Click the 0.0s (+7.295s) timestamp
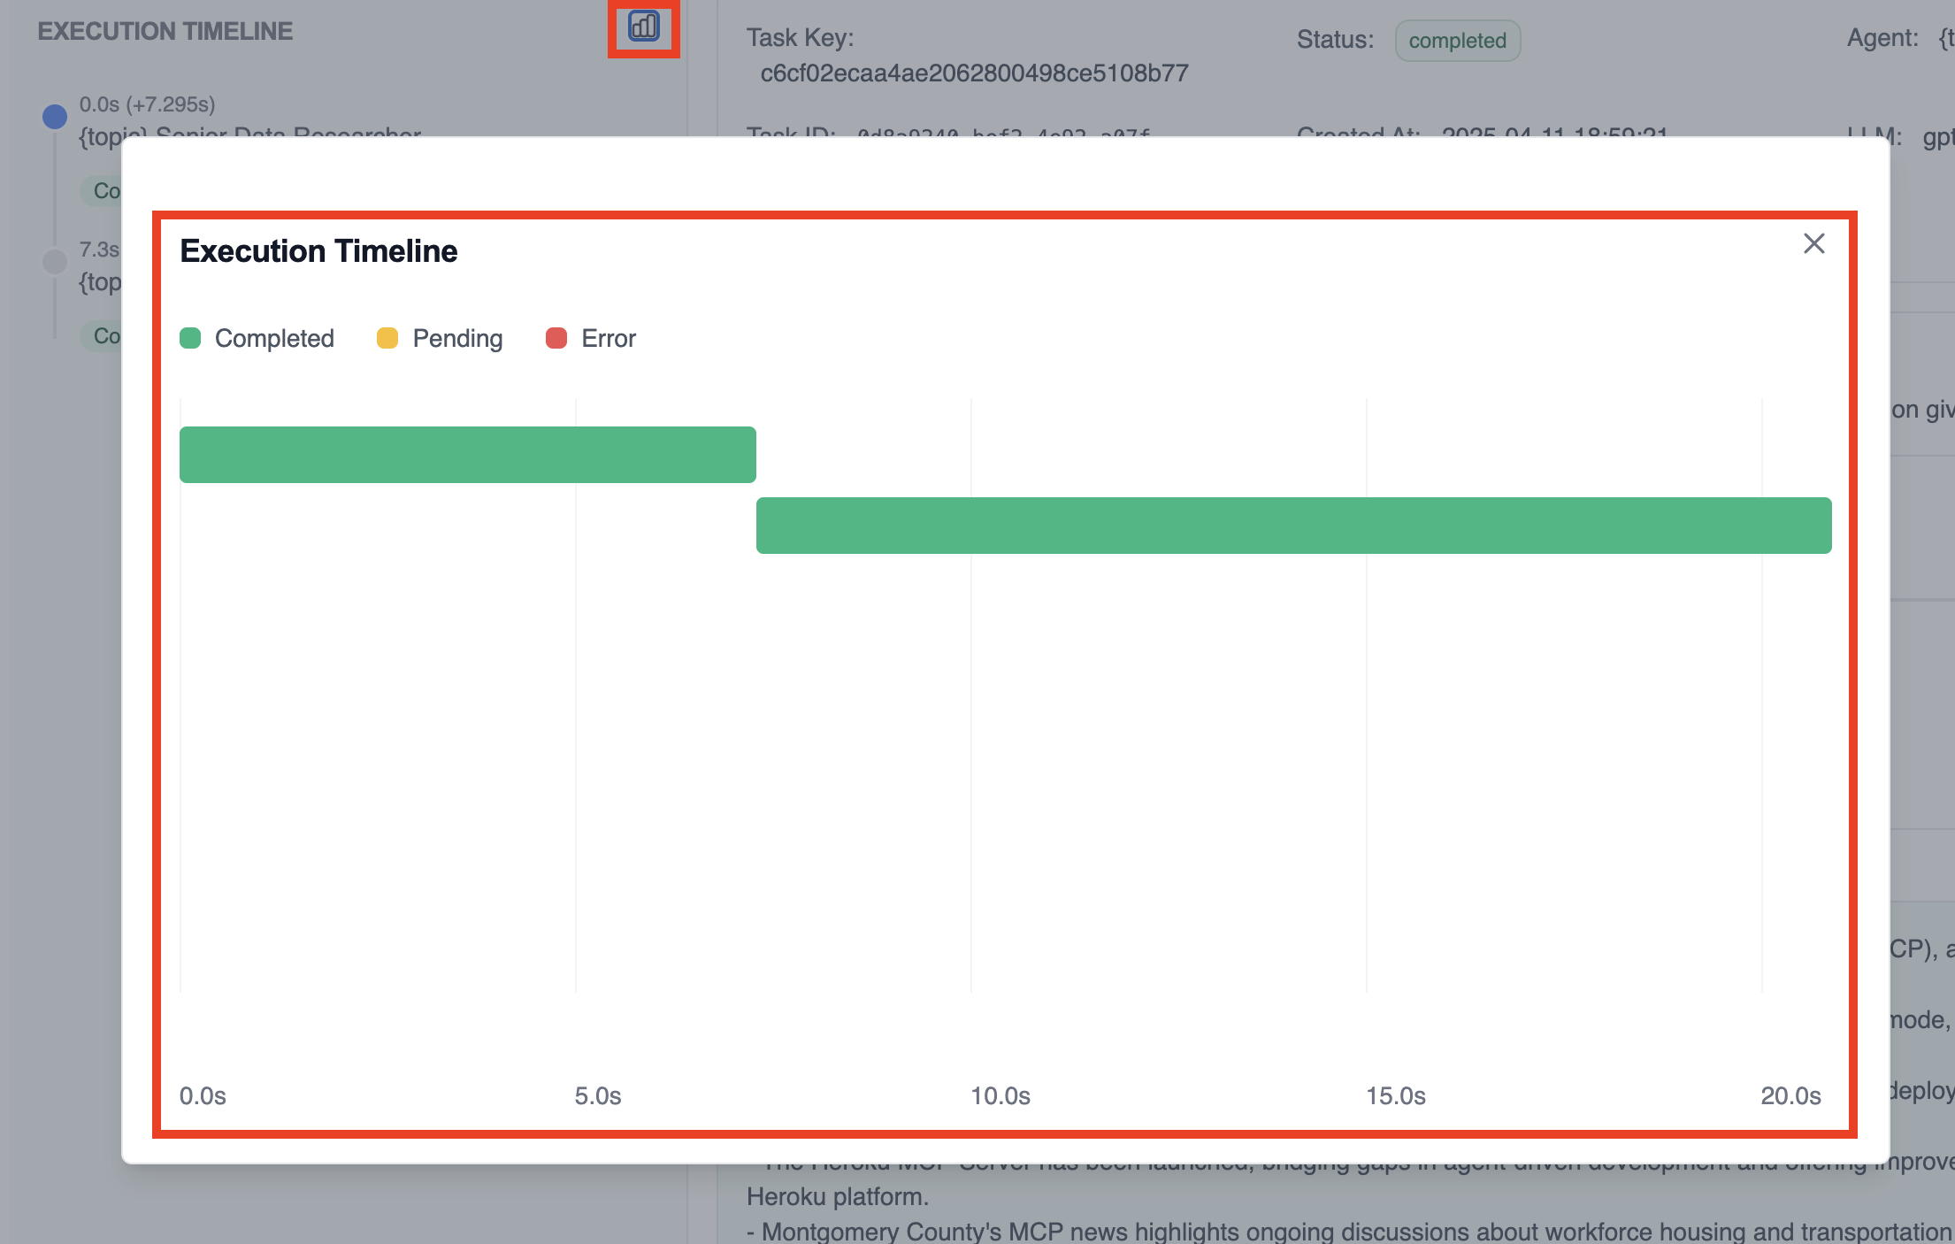The width and height of the screenshot is (1955, 1244). [x=147, y=104]
